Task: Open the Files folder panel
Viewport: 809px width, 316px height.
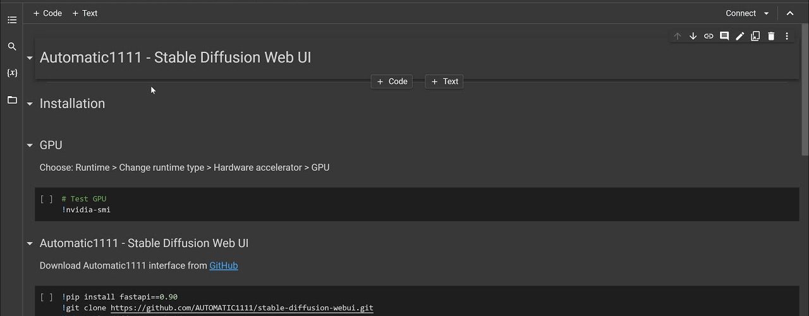Action: point(12,100)
